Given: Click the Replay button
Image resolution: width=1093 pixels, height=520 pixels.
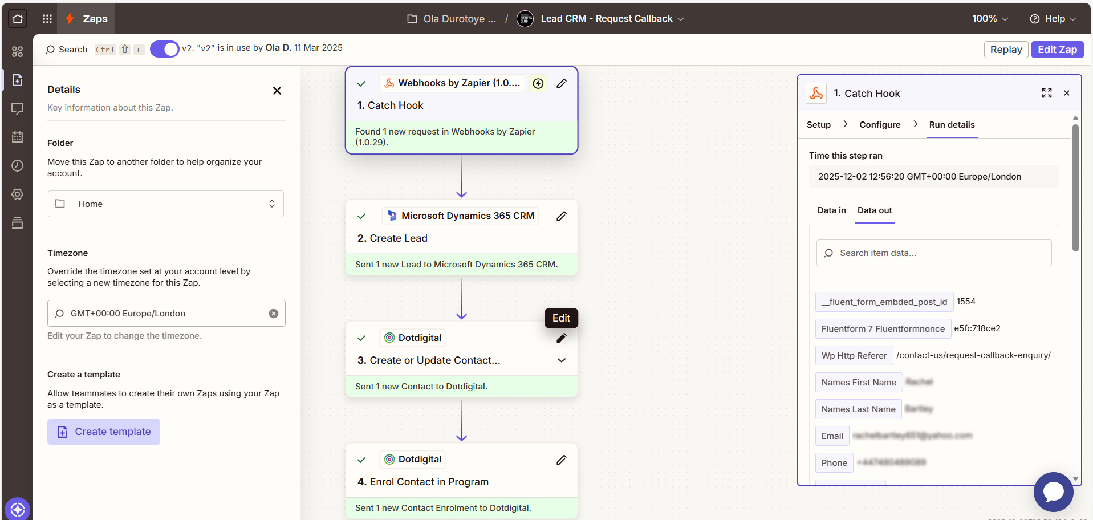Looking at the screenshot, I should click(1006, 49).
